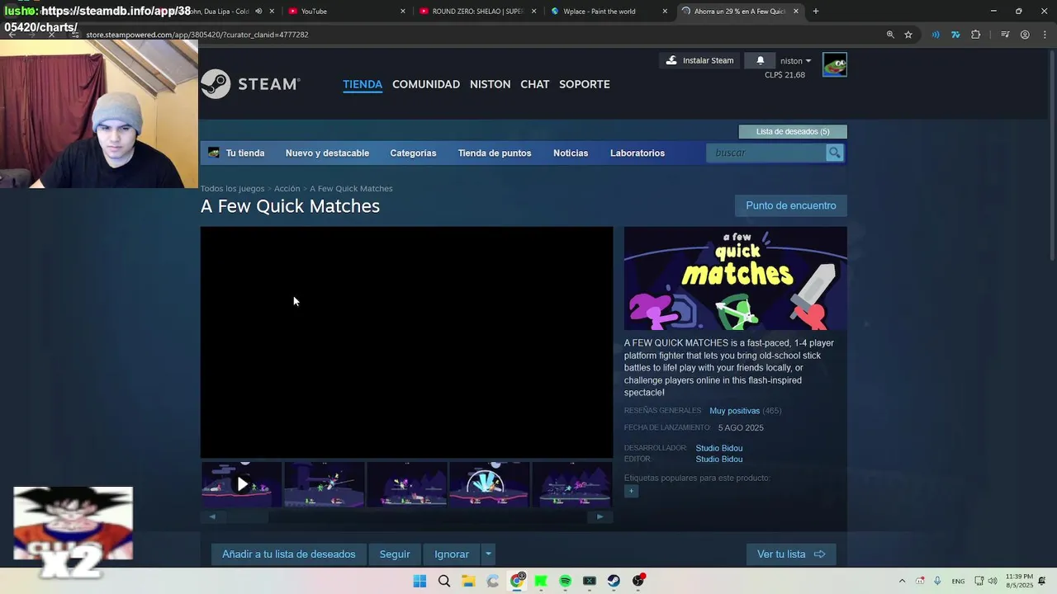The image size is (1057, 594).
Task: Click the Seguir button
Action: [x=395, y=554]
